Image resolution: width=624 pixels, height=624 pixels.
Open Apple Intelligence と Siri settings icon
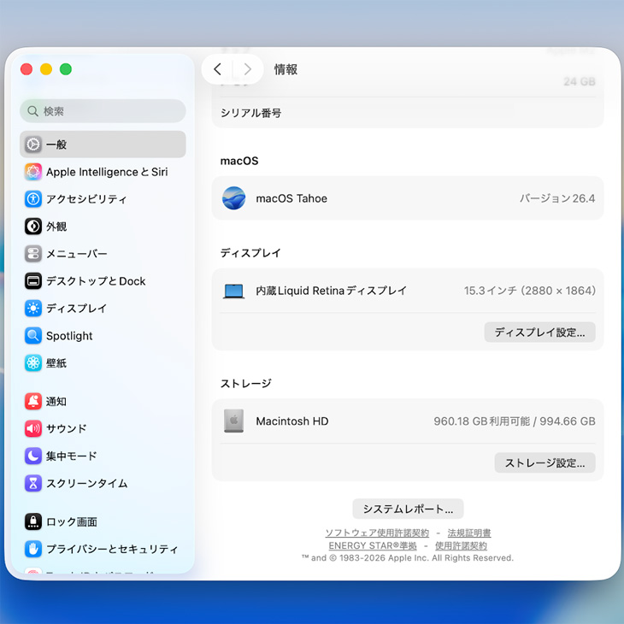(33, 172)
